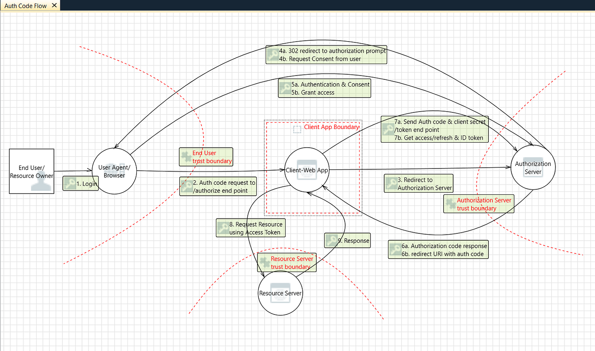Select red 'Authorization Server trust boundary' text
The image size is (595, 351).
[484, 204]
